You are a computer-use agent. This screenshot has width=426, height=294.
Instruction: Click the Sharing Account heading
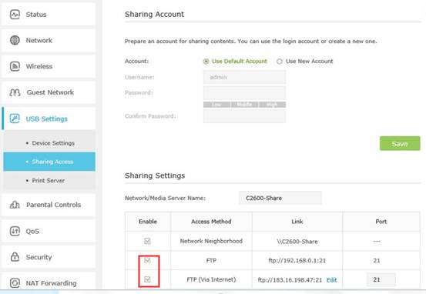pos(154,14)
